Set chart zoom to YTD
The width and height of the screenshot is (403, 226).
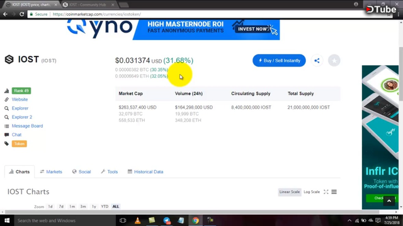tap(105, 207)
